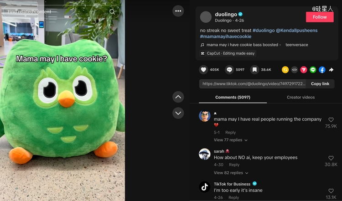Expand View 77 replies
Image resolution: width=342 pixels, height=201 pixels.
(231, 140)
